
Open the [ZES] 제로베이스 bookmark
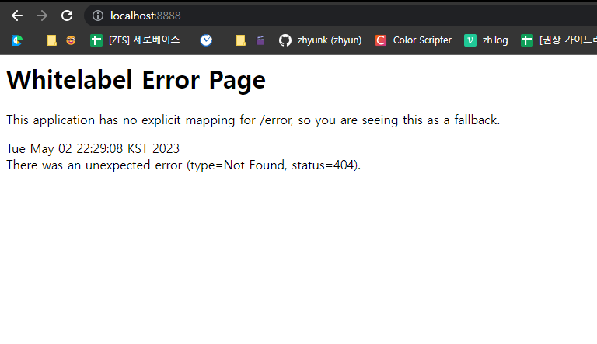(x=138, y=40)
